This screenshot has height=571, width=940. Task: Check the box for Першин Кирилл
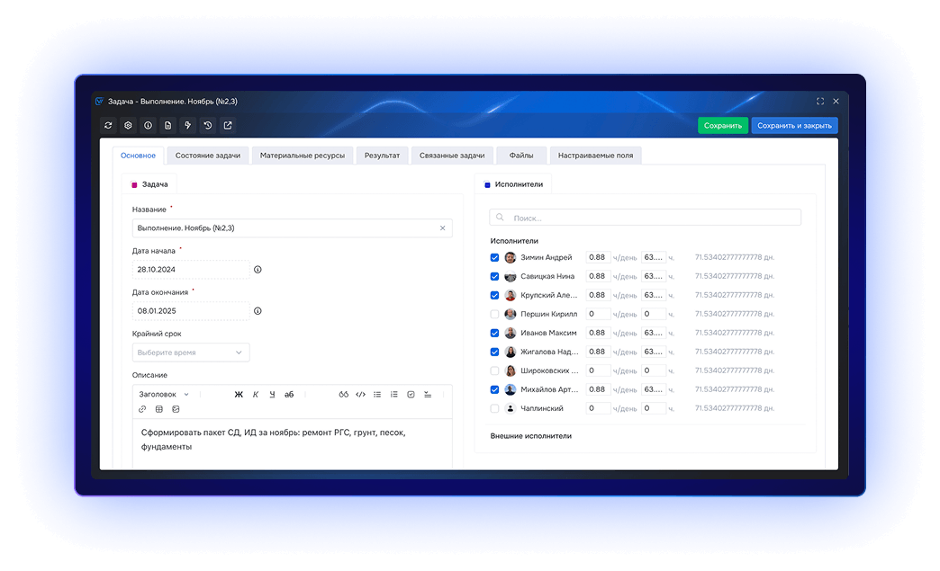coord(494,314)
